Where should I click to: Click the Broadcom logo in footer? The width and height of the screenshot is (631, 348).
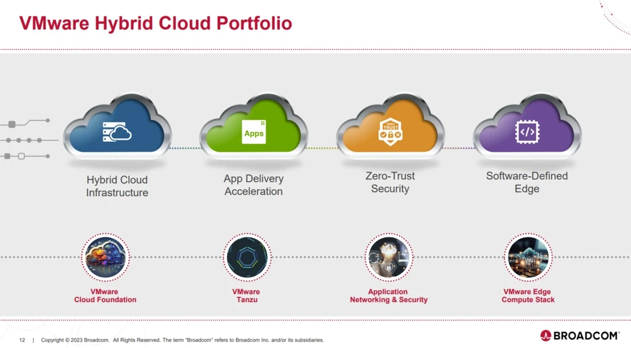(x=579, y=336)
